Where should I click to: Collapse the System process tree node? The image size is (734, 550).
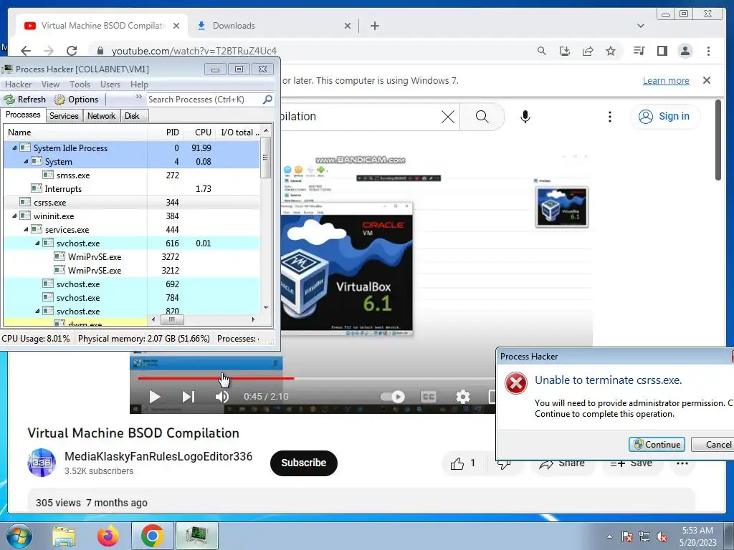[x=27, y=161]
